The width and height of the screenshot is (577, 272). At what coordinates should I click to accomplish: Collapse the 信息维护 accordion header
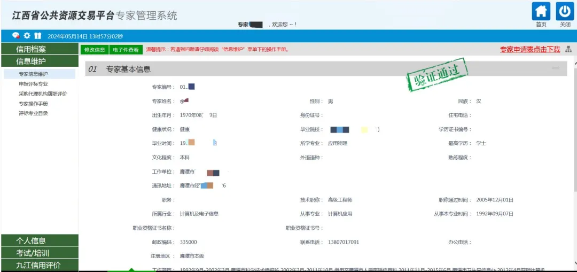point(40,61)
